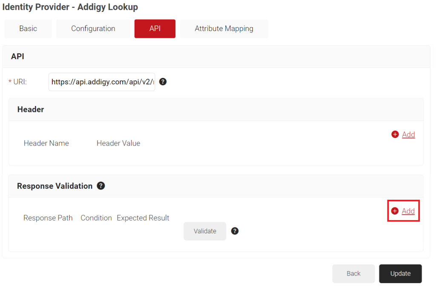Open the Response Validation help tooltip icon
The image size is (436, 287).
tap(101, 186)
